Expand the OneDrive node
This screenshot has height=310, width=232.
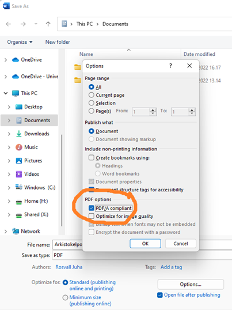pyautogui.click(x=6, y=60)
